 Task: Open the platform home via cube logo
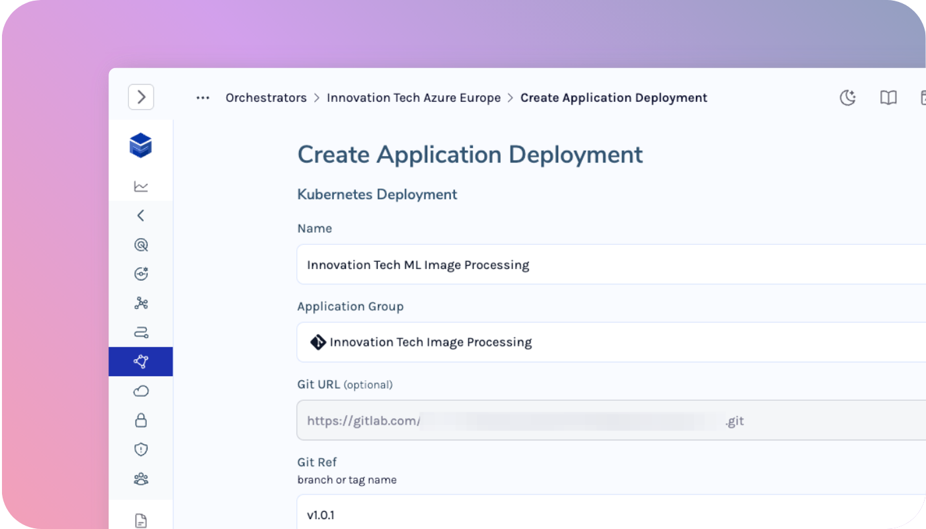[x=141, y=146]
